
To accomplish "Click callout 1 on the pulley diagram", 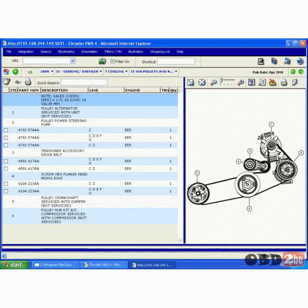I will click(x=271, y=124).
